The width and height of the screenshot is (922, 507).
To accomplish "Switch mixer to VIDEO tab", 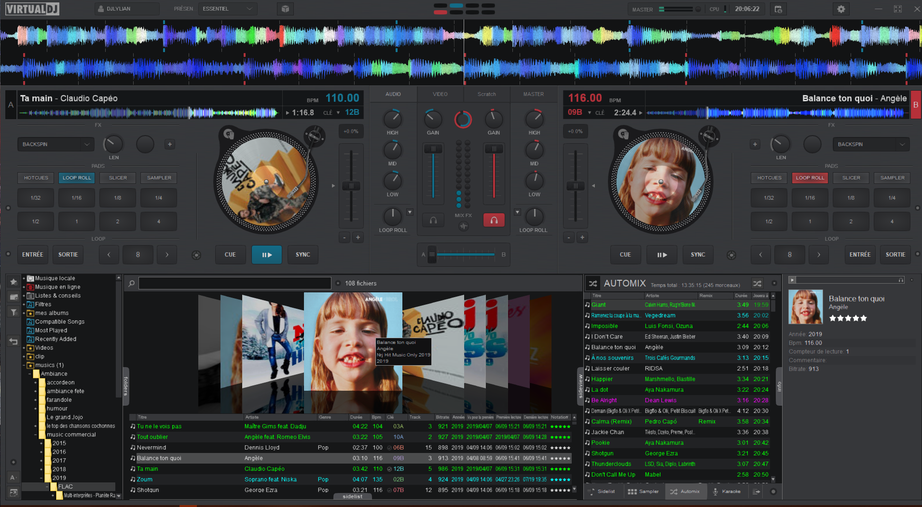I will [440, 95].
